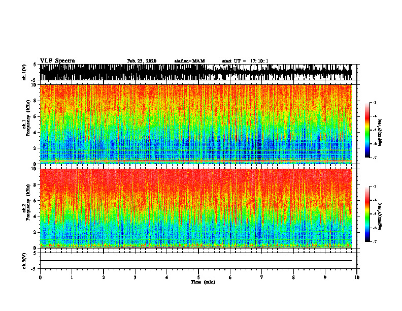The image size is (402, 311).
Task: Click the ch.2 color scale bar
Action: coord(367,214)
